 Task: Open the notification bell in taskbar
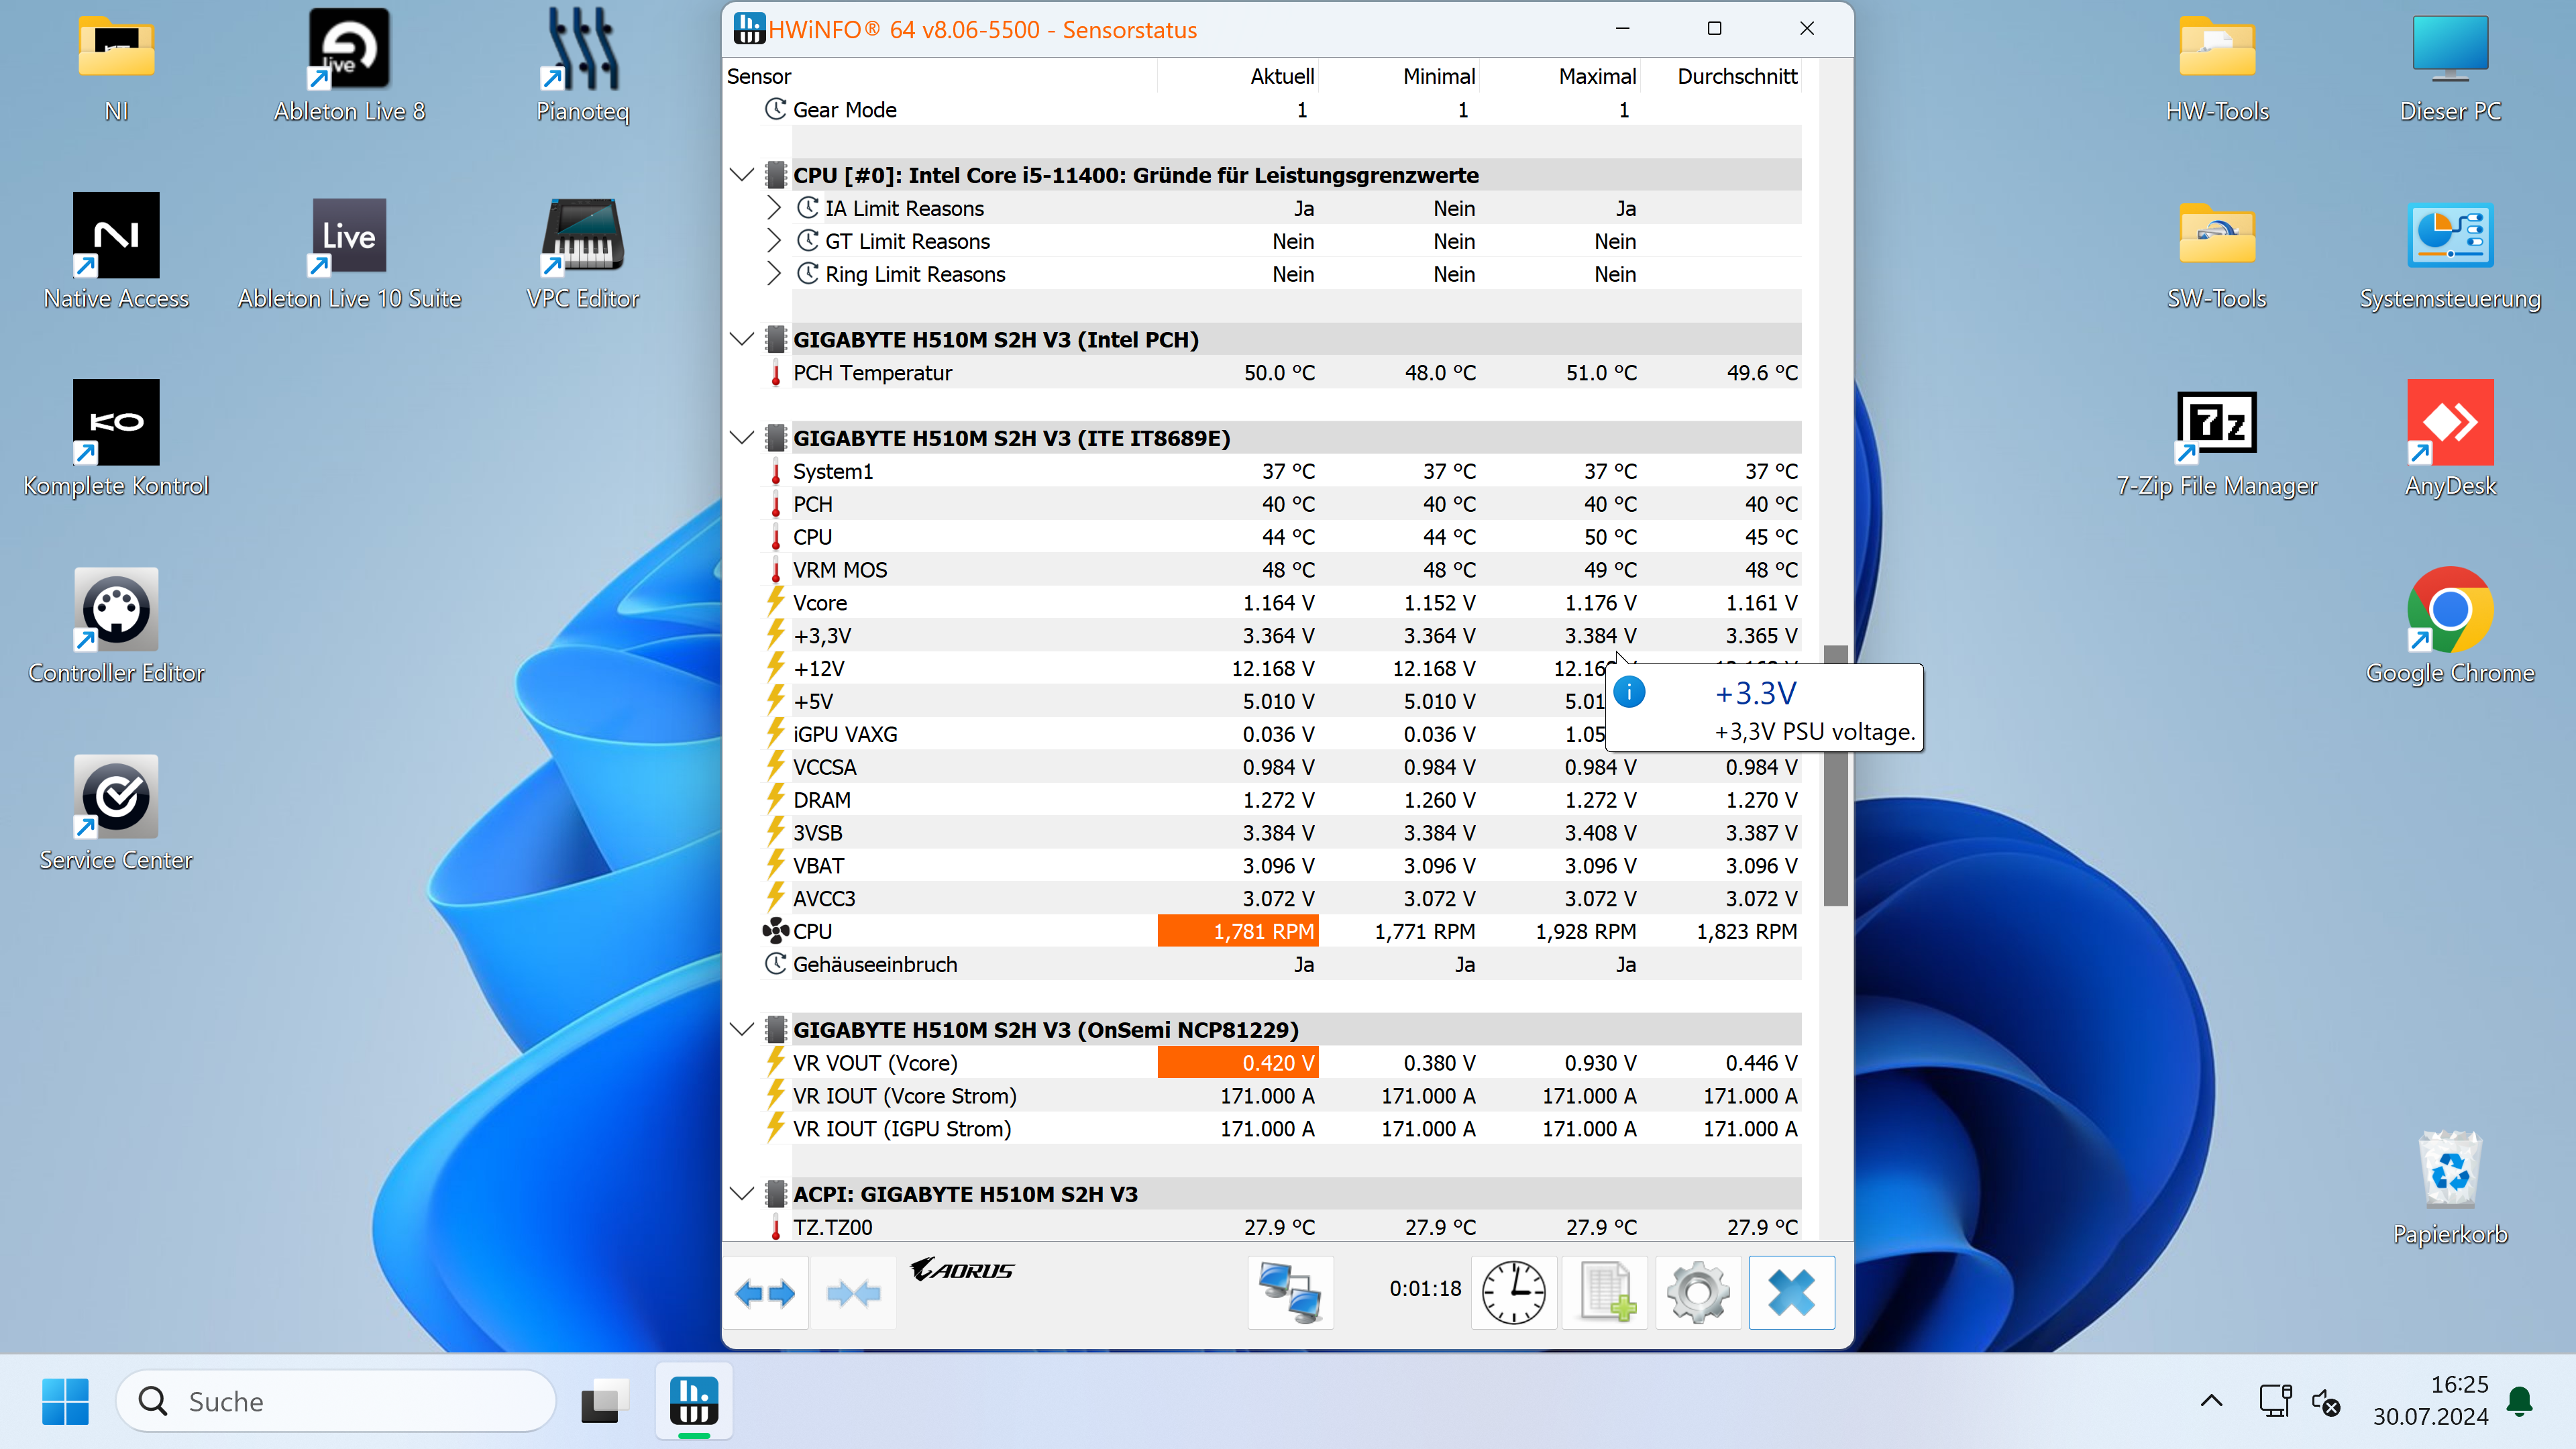click(2520, 1401)
